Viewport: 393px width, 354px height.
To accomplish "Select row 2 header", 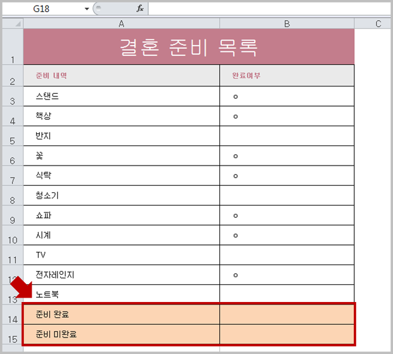I will pos(13,75).
